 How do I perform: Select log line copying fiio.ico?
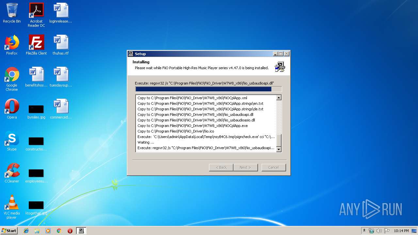[x=176, y=131]
